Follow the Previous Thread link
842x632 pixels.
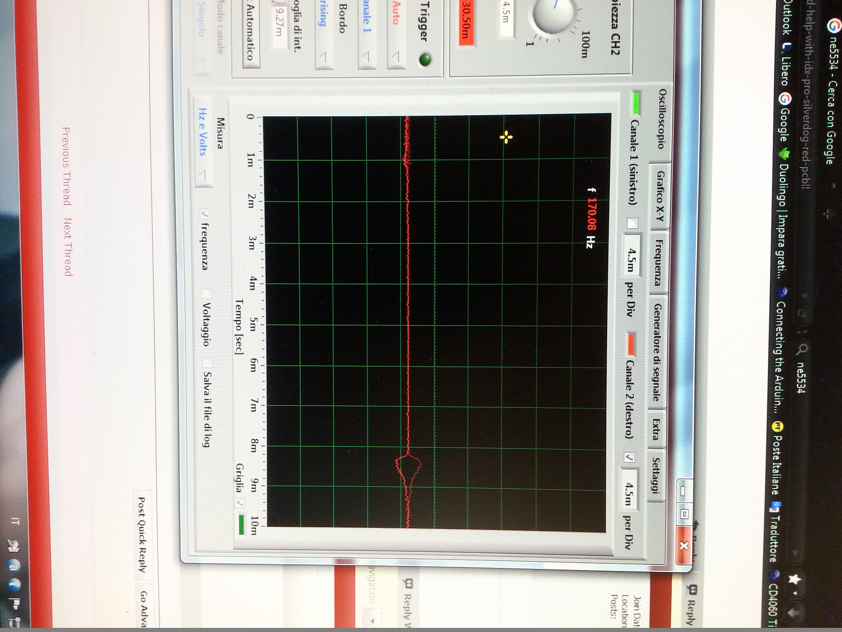coord(67,166)
